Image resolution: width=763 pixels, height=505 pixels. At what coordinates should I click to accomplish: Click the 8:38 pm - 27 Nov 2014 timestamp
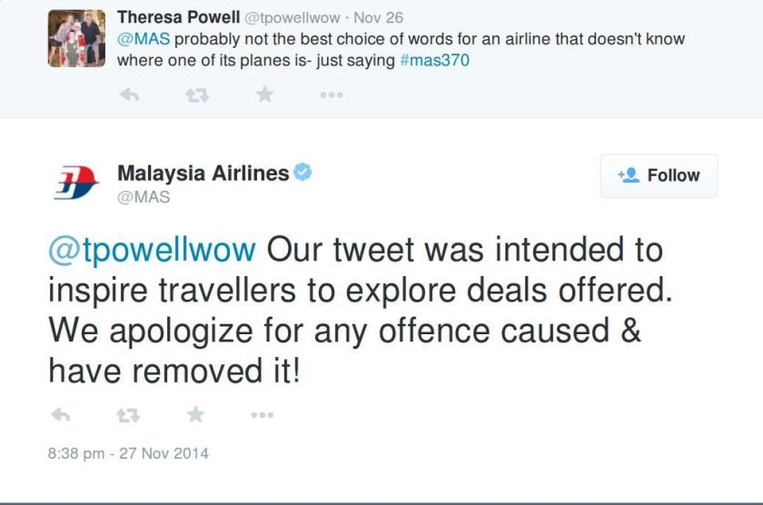coord(128,452)
